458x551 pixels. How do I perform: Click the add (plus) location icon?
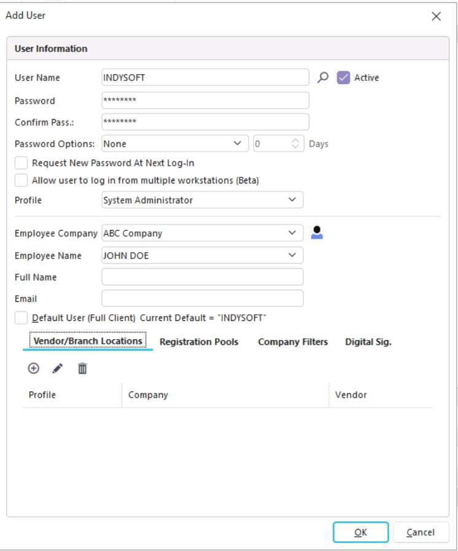34,368
